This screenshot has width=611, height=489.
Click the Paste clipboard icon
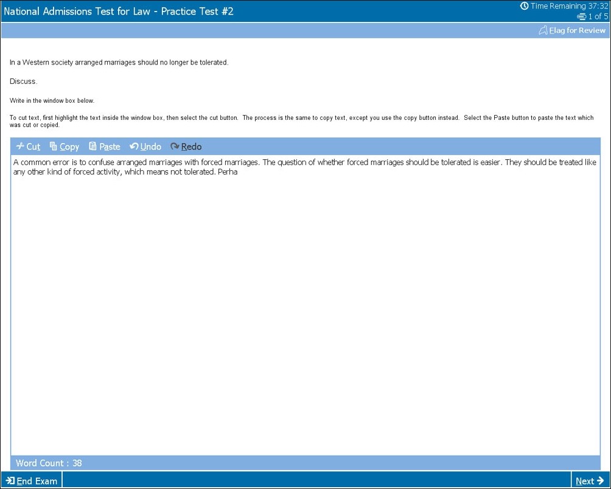pos(93,146)
